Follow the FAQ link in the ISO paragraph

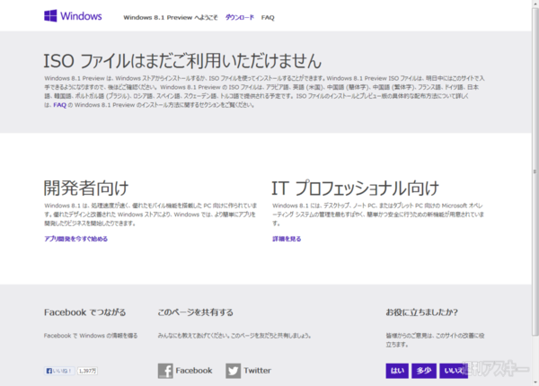(x=60, y=105)
